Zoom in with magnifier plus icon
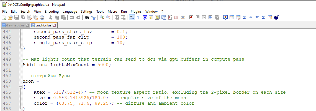 pos(102,17)
